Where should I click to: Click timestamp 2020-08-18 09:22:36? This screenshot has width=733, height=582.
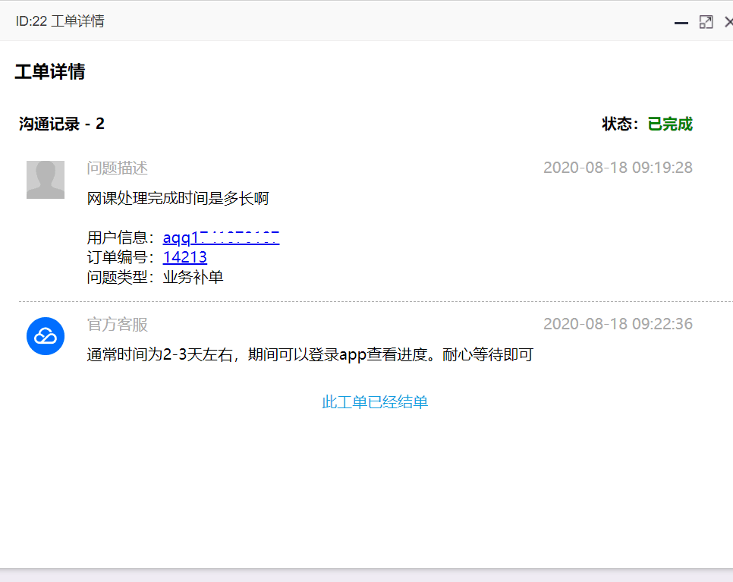click(x=618, y=323)
